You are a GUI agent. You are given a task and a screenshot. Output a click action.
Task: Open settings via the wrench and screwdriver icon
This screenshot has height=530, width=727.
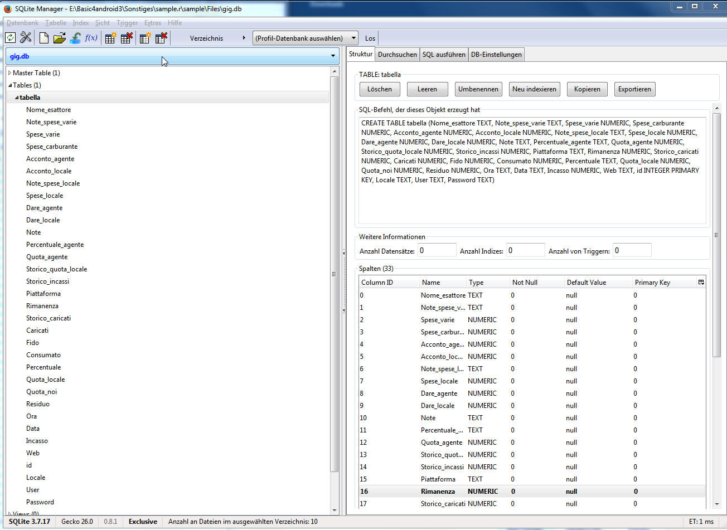[x=26, y=38]
